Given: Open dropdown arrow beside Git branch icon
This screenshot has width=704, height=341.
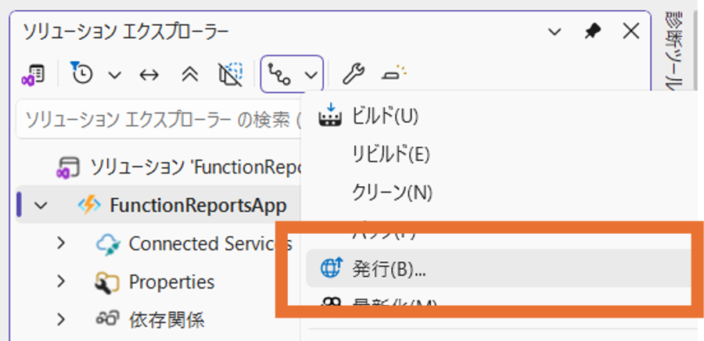Looking at the screenshot, I should pyautogui.click(x=311, y=75).
